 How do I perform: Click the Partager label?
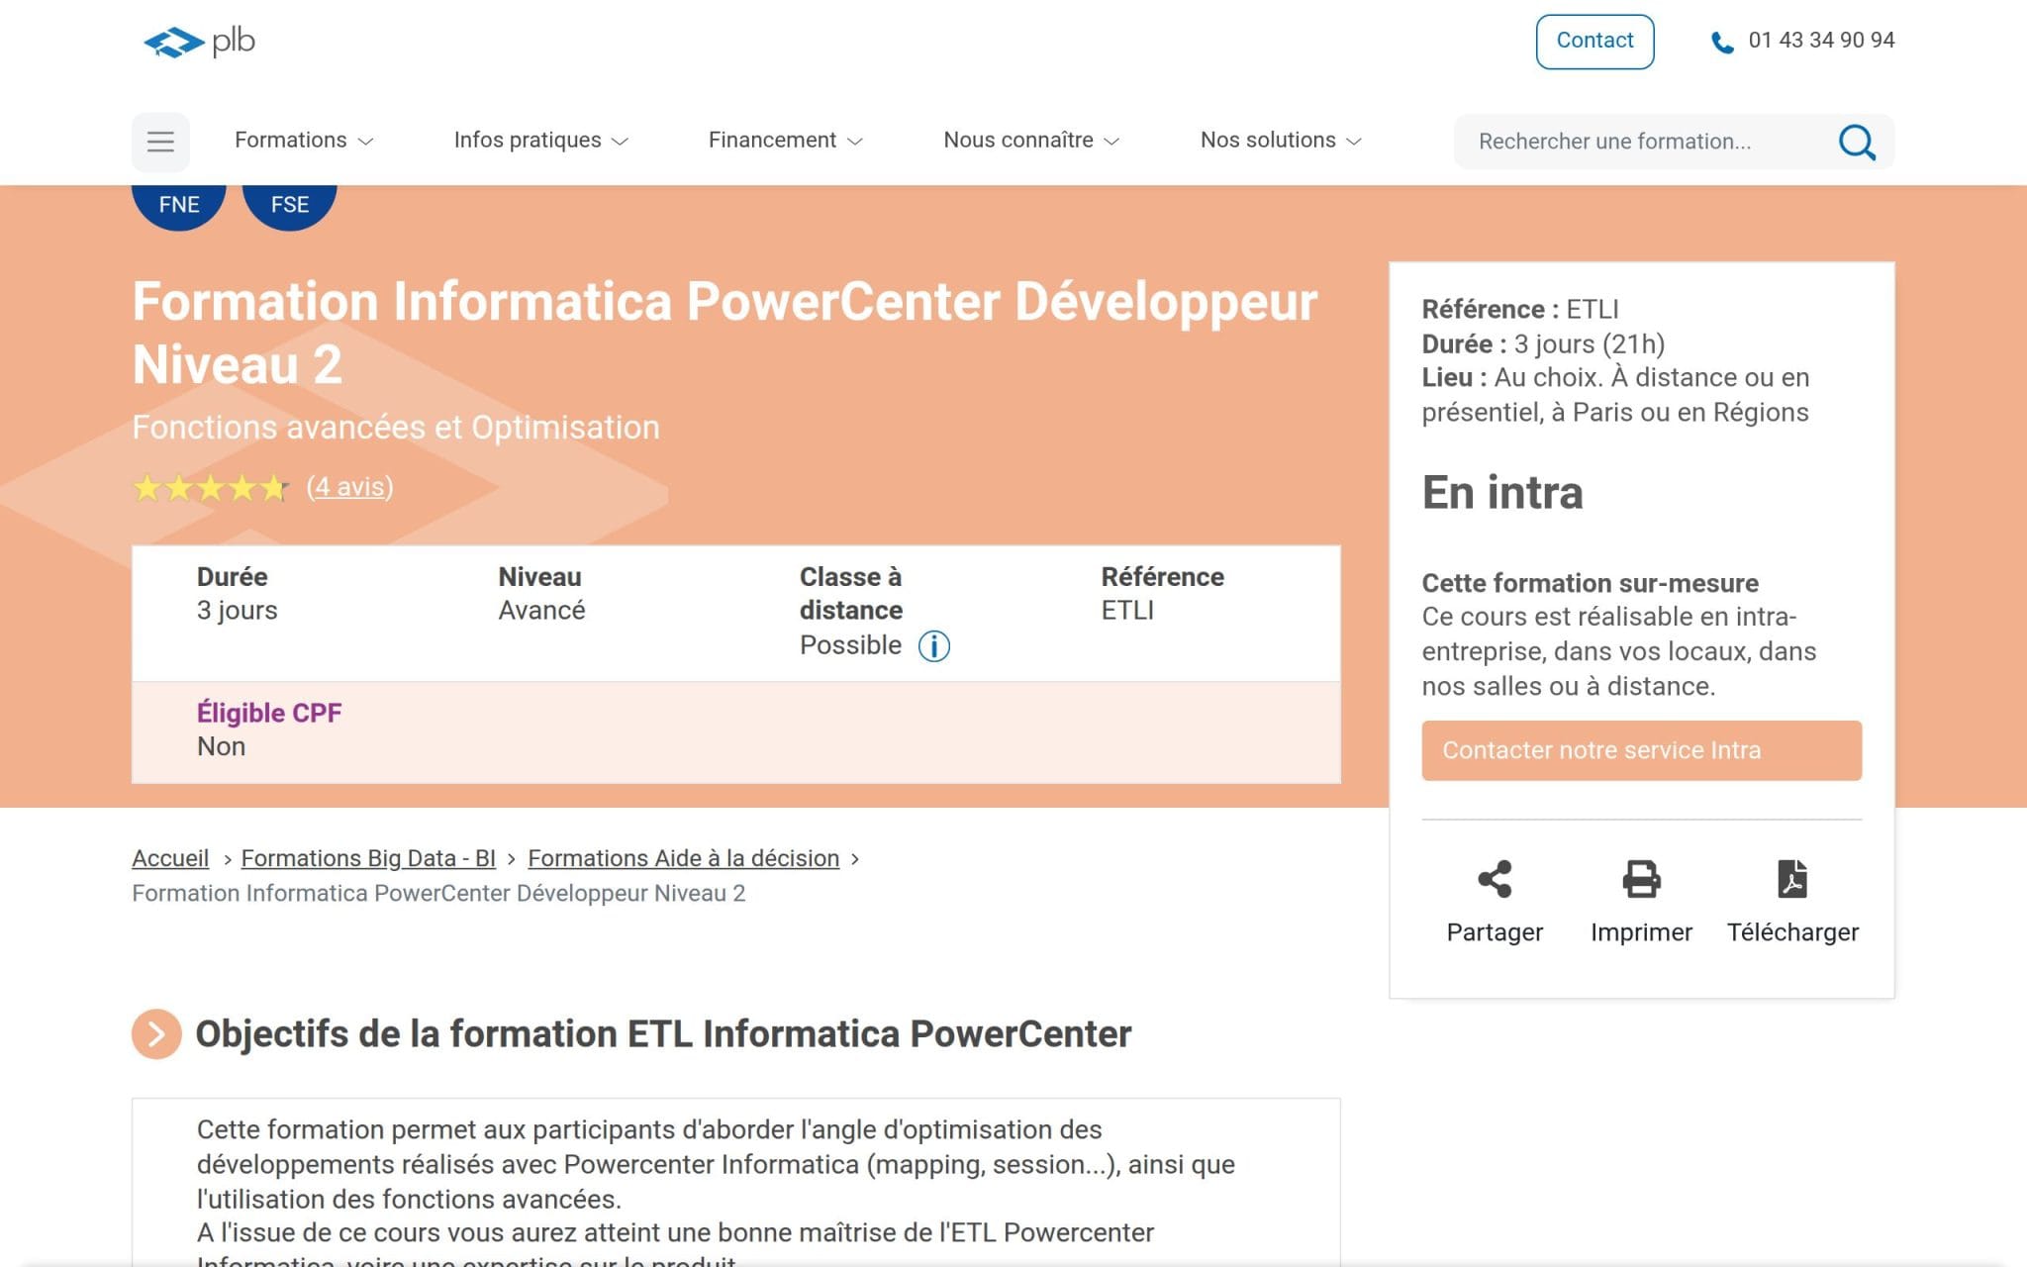click(1495, 932)
